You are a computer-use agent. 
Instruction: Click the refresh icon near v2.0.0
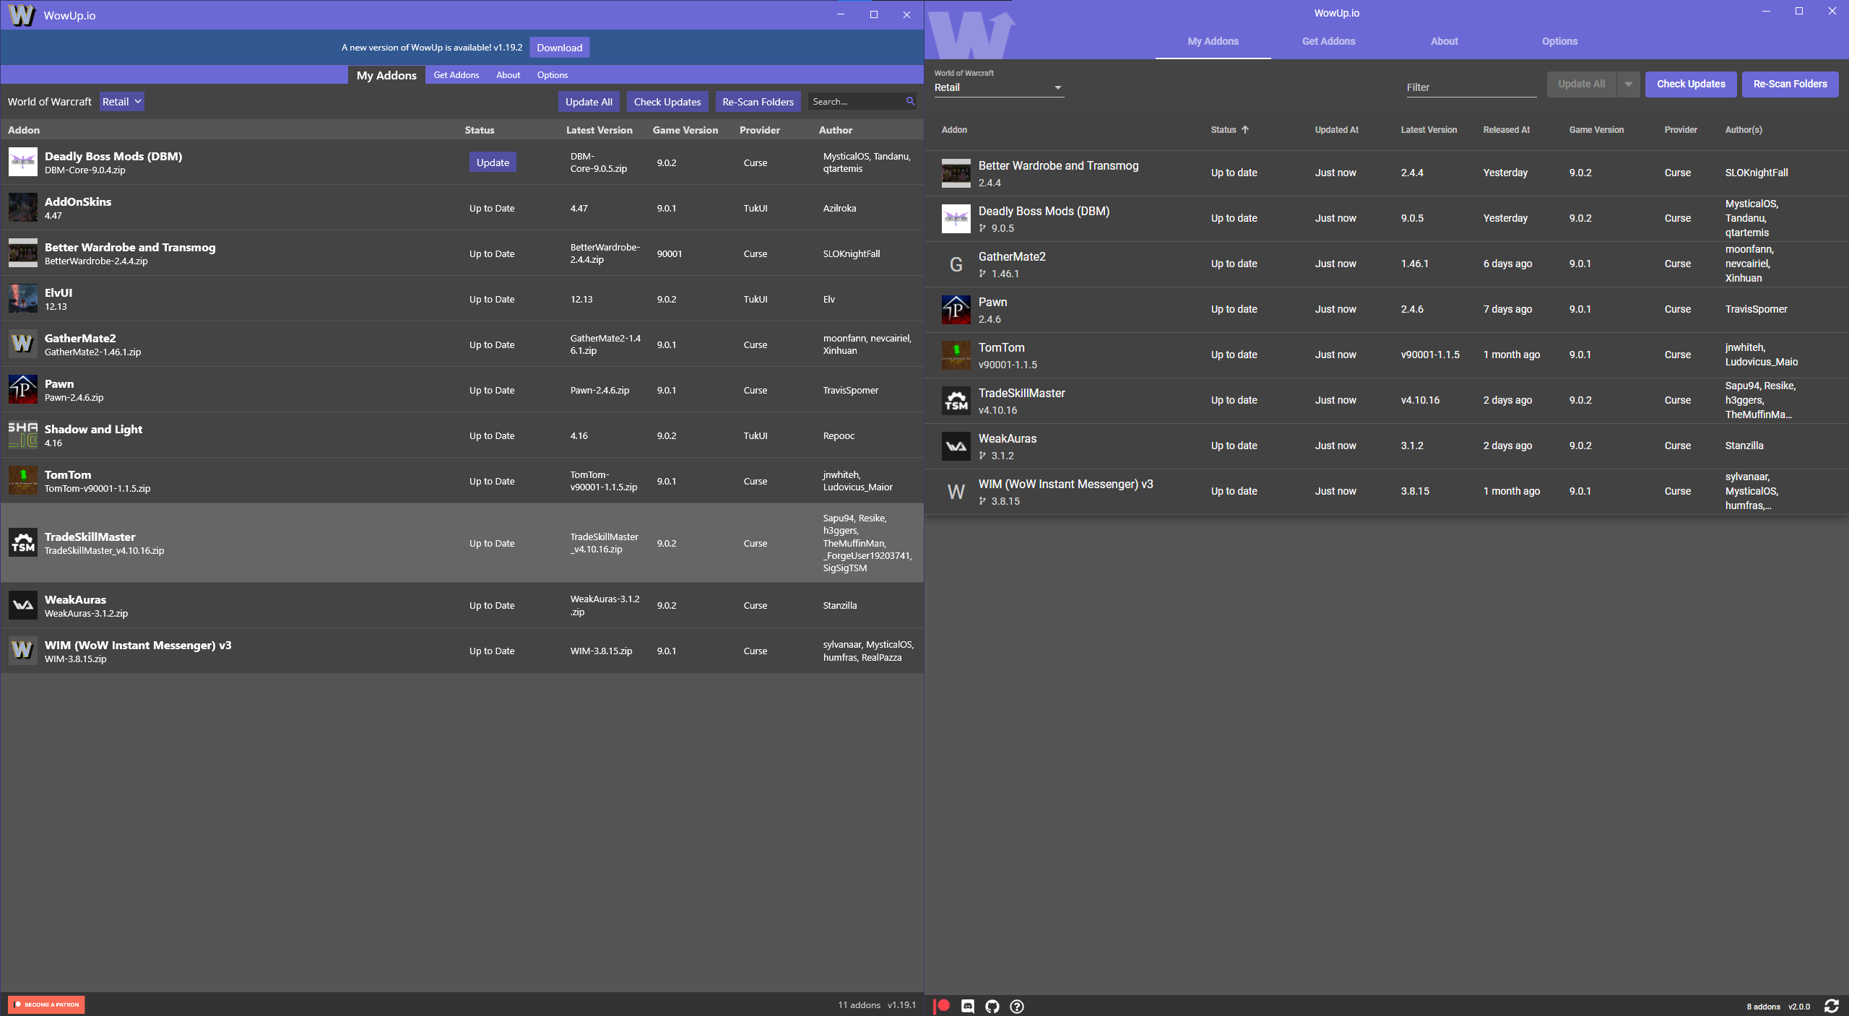1832,1006
